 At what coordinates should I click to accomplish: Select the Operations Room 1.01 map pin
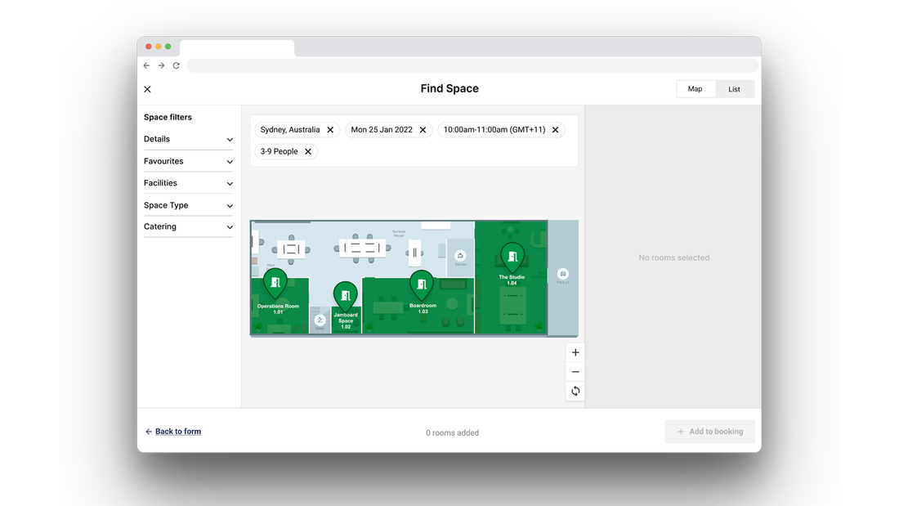tap(276, 282)
